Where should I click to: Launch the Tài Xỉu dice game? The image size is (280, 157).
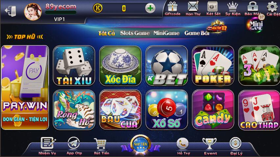click(74, 66)
